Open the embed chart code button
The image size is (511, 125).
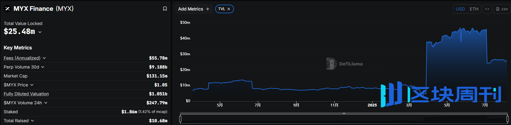(487, 9)
